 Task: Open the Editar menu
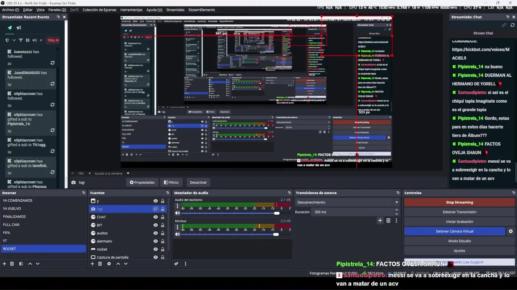click(28, 10)
